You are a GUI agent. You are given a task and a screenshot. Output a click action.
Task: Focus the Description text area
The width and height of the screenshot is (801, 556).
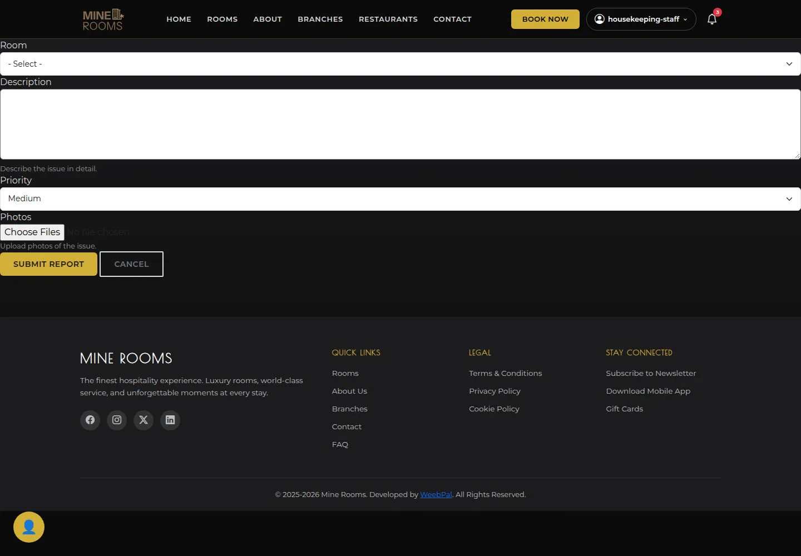400,125
